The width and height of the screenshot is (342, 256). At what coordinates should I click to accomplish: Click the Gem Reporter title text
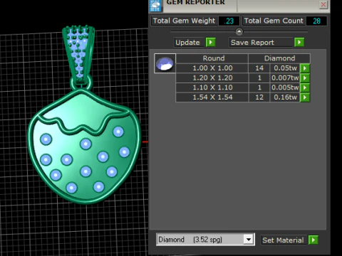coord(195,3)
